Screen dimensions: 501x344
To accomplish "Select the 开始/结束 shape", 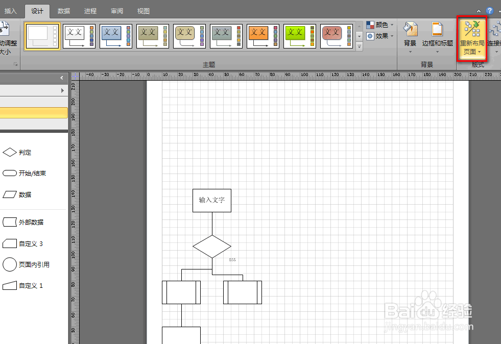I will click(25, 173).
